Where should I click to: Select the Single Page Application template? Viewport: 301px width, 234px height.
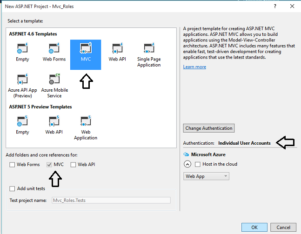(149, 55)
